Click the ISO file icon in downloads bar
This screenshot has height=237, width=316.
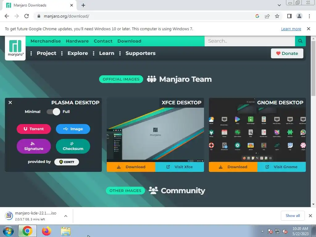click(x=9, y=216)
